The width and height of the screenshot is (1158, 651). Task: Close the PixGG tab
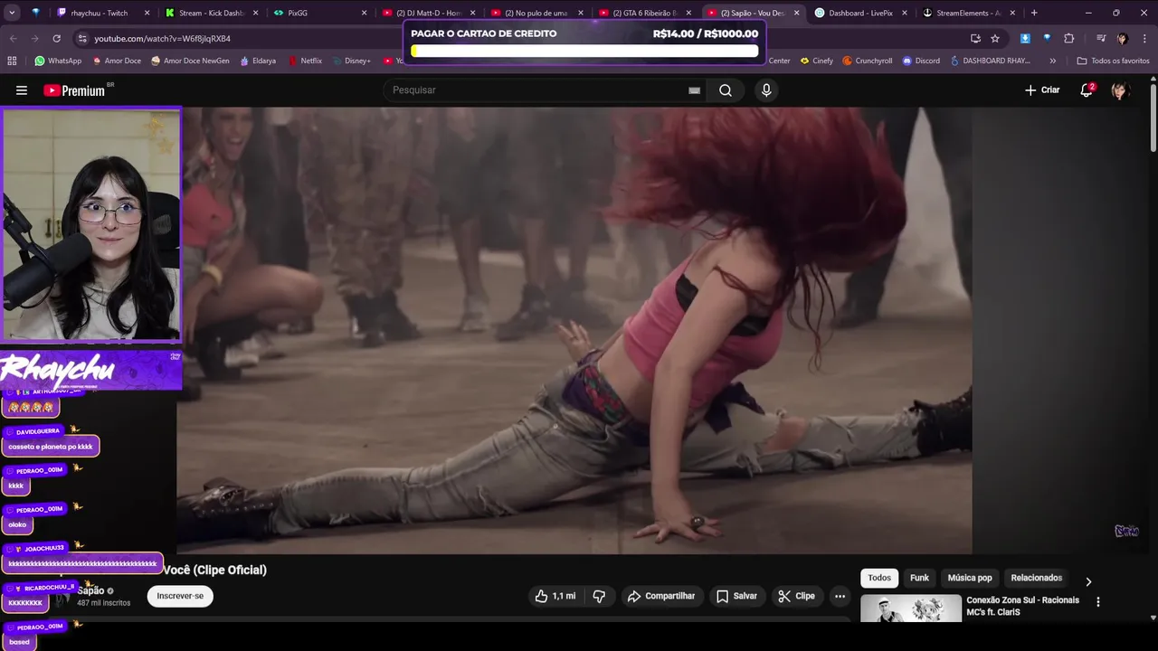point(364,13)
